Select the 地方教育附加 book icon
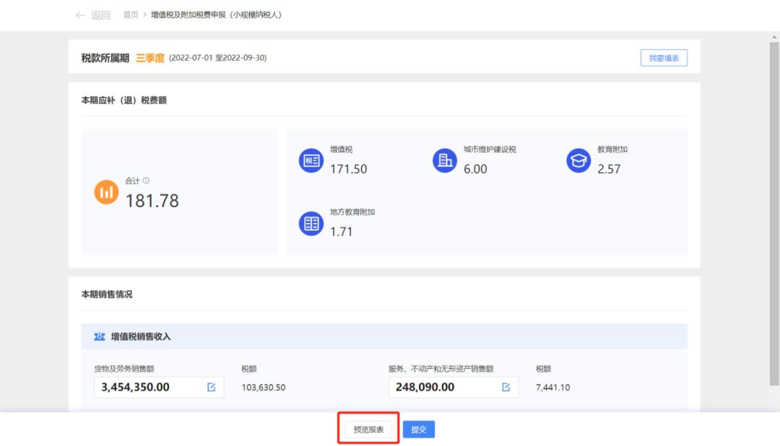Screen dimensions: 780x446 311,224
